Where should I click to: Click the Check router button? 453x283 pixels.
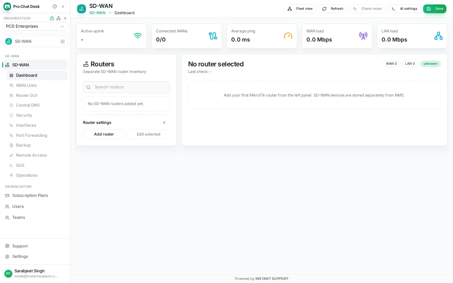367,9
